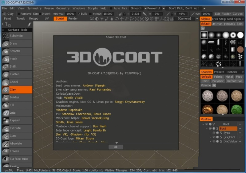Uncheck the Build checkbox

pyautogui.click(x=79, y=14)
